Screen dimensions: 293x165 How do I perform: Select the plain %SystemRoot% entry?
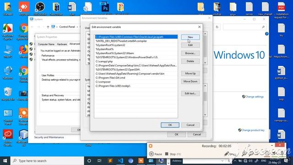tap(136, 49)
